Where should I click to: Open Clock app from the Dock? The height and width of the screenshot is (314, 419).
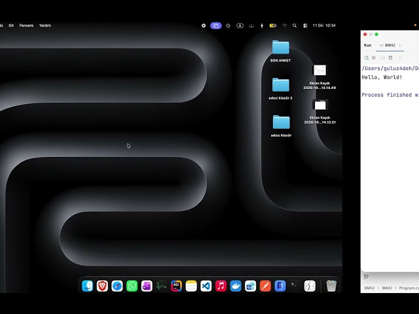[310, 286]
